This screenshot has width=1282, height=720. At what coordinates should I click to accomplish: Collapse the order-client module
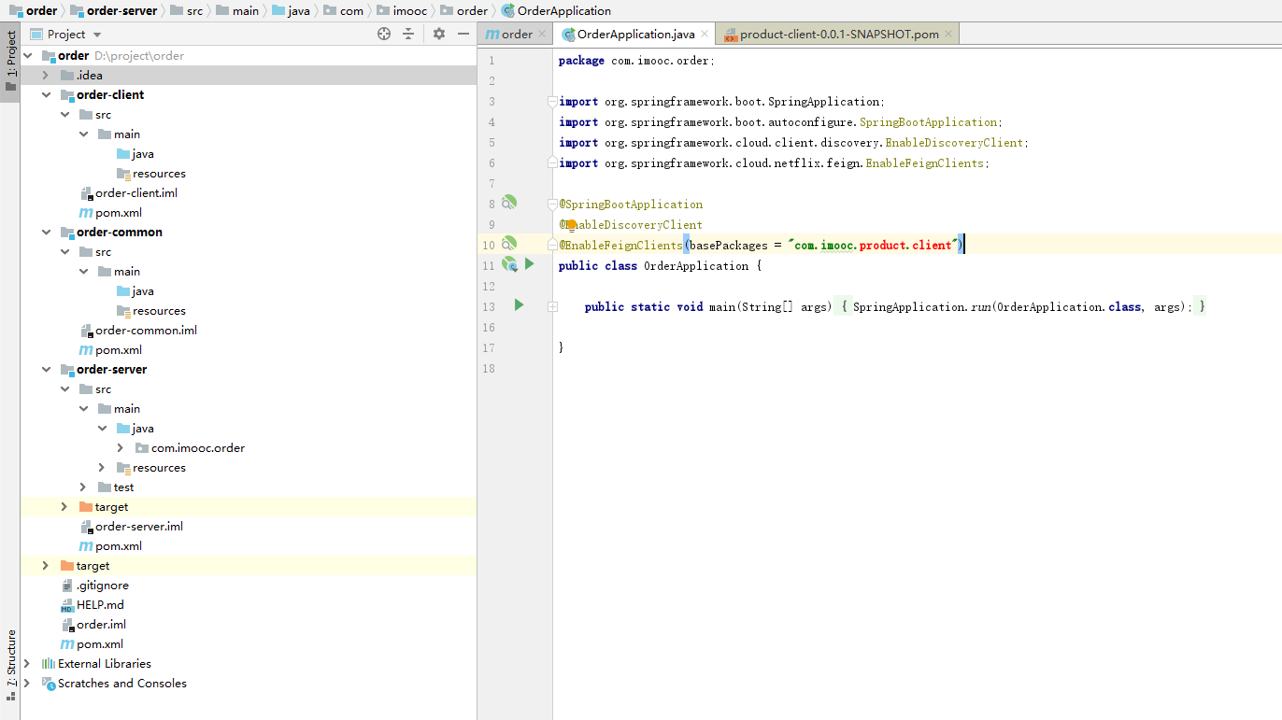45,94
